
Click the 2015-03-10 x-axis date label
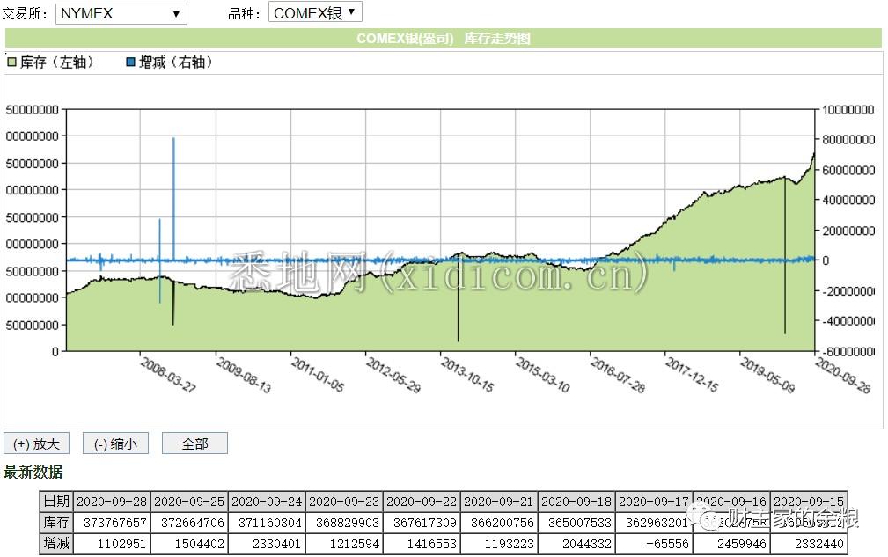coord(542,375)
